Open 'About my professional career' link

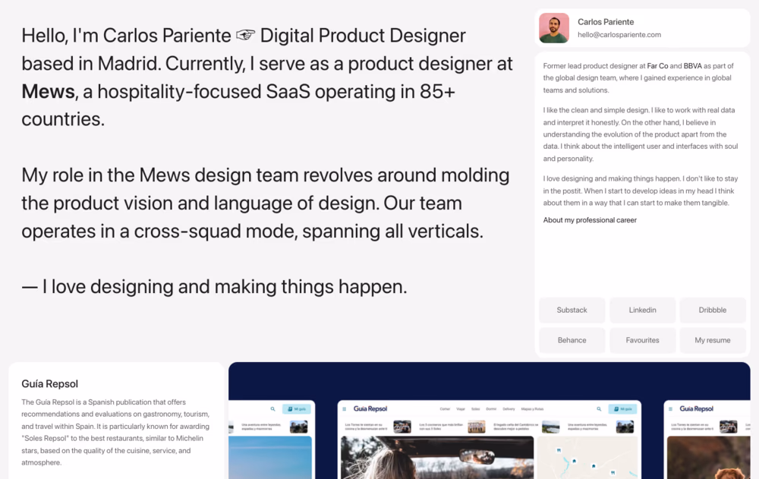click(x=590, y=220)
